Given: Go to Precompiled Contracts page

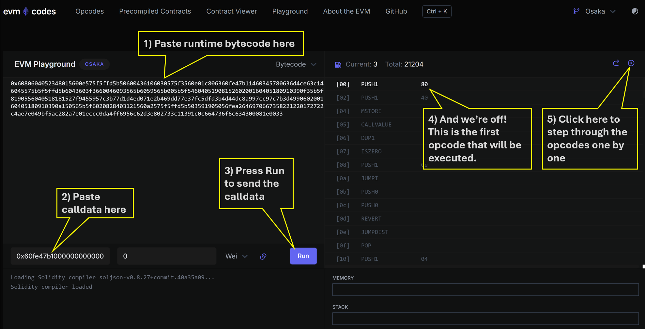Looking at the screenshot, I should 155,11.
